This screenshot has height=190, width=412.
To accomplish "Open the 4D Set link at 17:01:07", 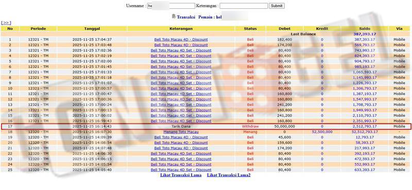I will coord(181,83).
